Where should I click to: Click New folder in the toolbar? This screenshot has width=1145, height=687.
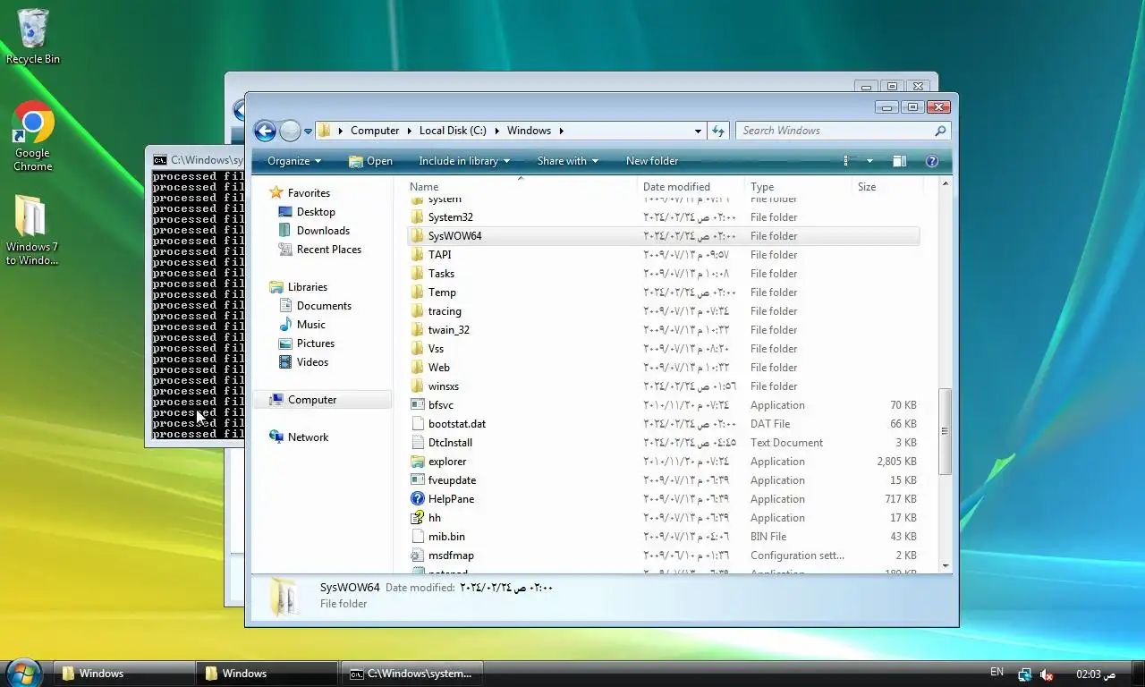click(x=652, y=161)
